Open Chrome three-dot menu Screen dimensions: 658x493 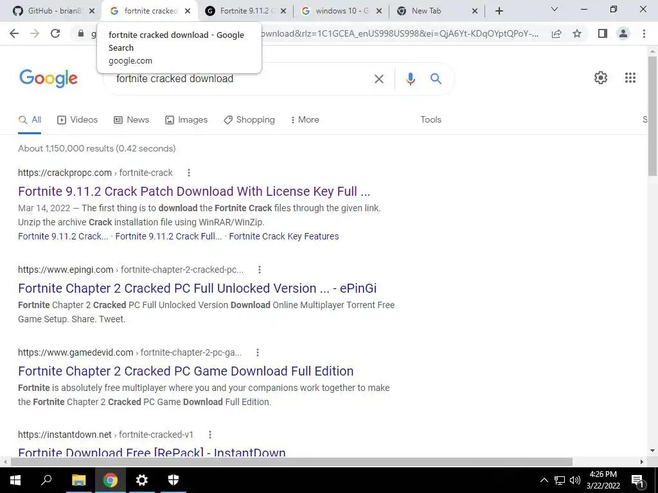point(644,33)
